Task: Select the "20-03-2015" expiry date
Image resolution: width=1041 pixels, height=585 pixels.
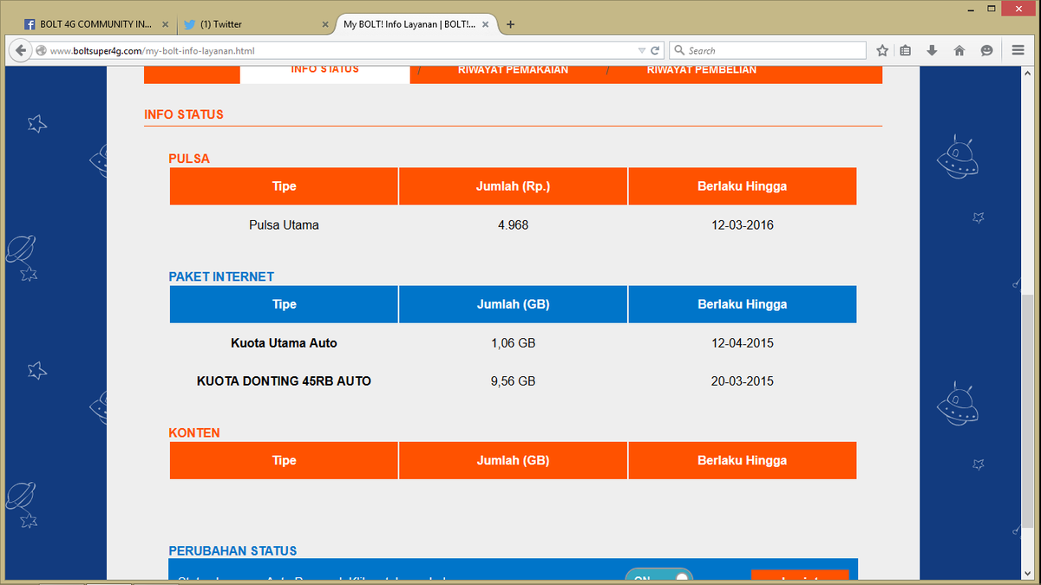Action: pyautogui.click(x=742, y=381)
